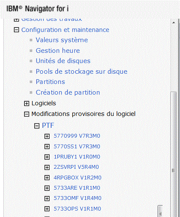Click the bullet icon beside Pools de stockage
This screenshot has height=217, width=180.
(x=31, y=72)
